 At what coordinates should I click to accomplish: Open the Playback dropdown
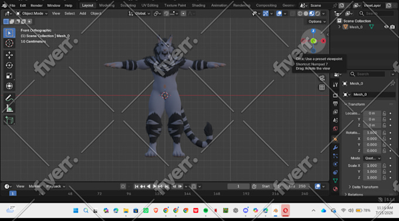56,187
